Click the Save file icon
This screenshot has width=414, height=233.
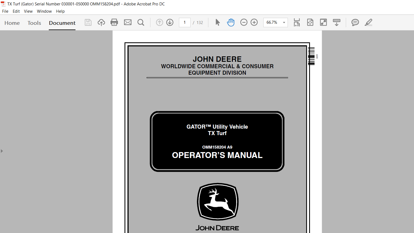88,22
